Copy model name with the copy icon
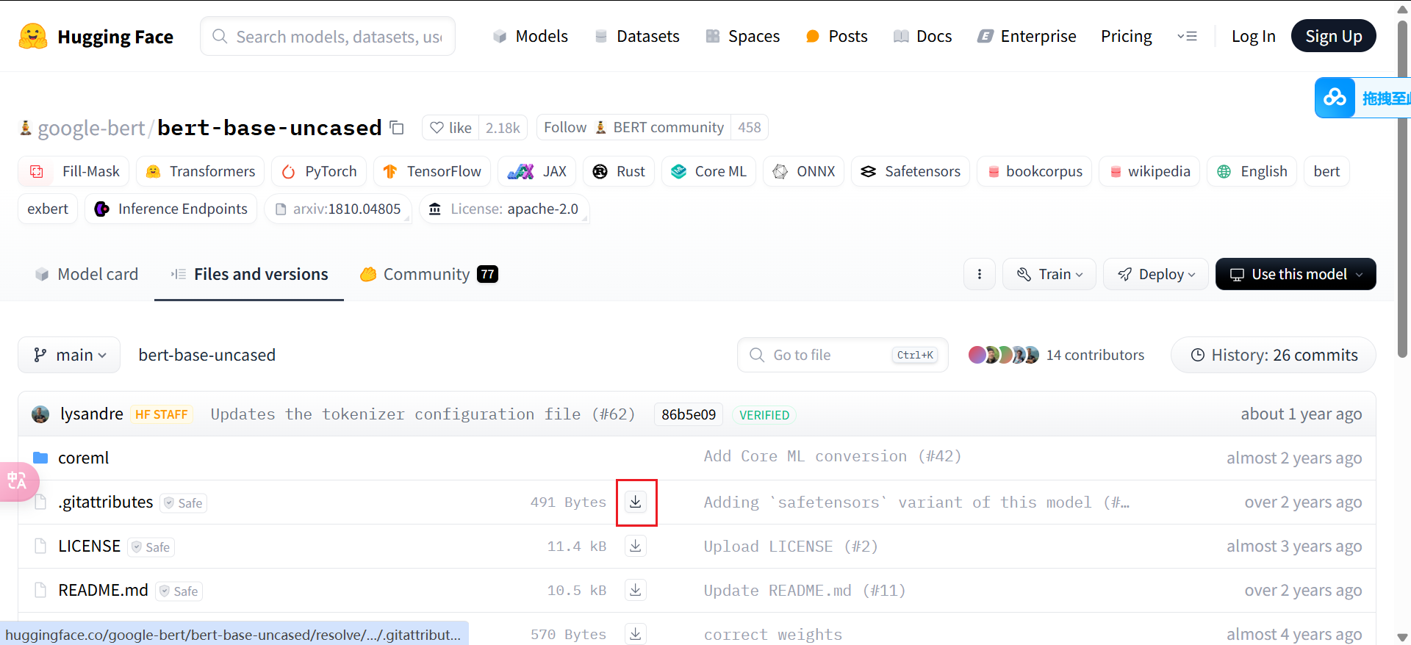Screen dimensions: 1411x645 (x=397, y=128)
